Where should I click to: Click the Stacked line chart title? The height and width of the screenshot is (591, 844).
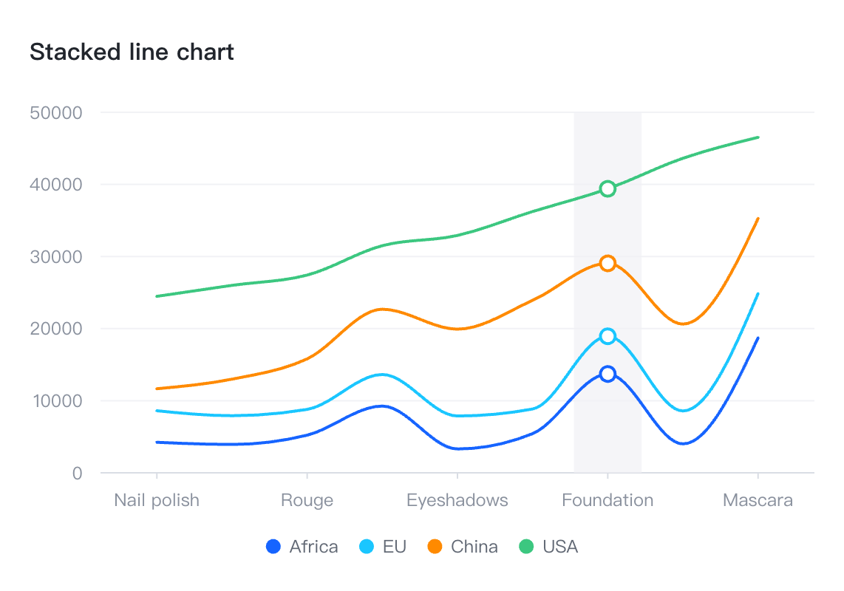pos(132,52)
